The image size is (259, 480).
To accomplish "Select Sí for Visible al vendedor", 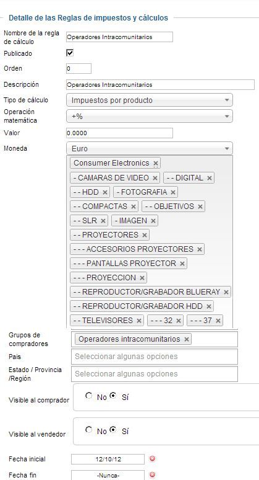I will pyautogui.click(x=113, y=430).
